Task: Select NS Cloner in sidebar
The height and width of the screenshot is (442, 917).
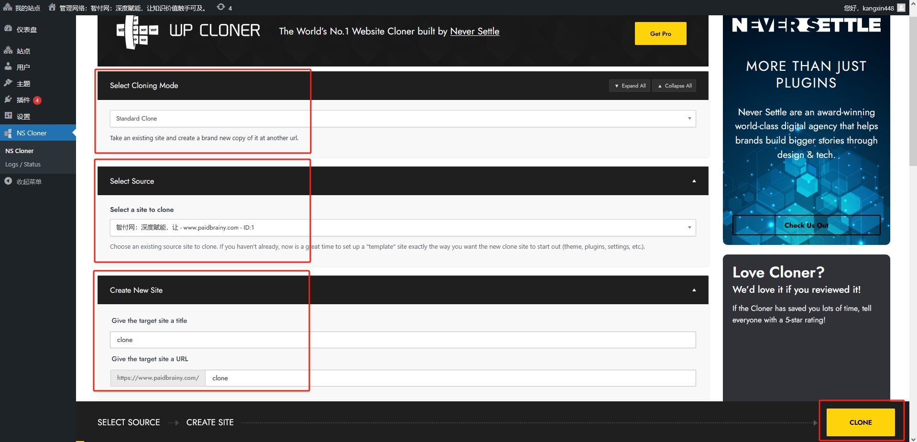Action: coord(38,133)
